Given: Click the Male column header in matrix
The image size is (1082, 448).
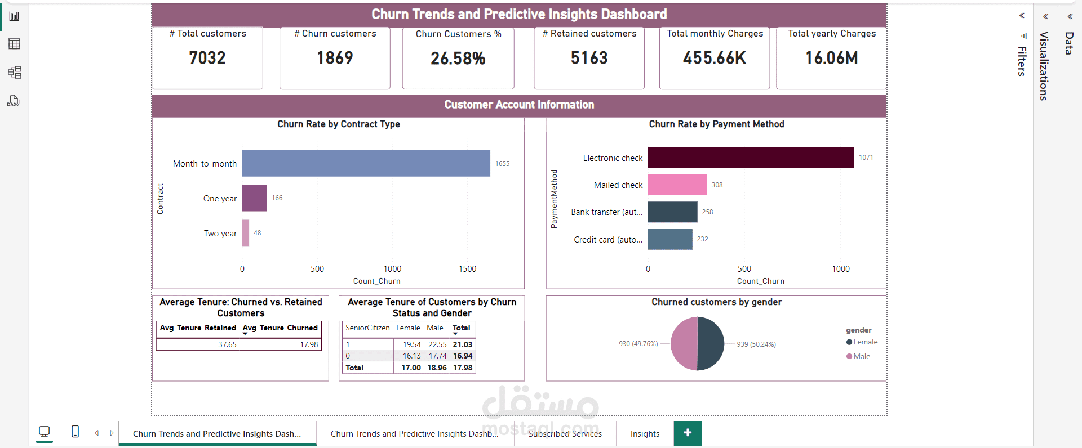Looking at the screenshot, I should pyautogui.click(x=435, y=328).
